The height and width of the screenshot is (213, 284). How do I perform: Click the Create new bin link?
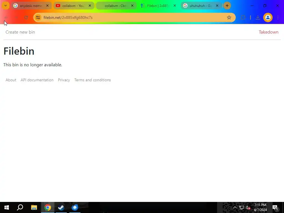(20, 32)
